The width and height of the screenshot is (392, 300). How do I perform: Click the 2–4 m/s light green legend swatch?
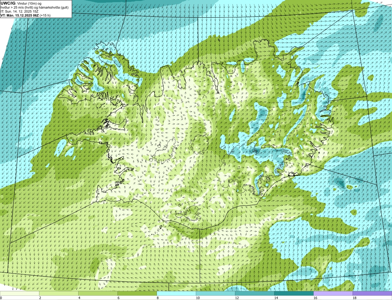pos(59,293)
